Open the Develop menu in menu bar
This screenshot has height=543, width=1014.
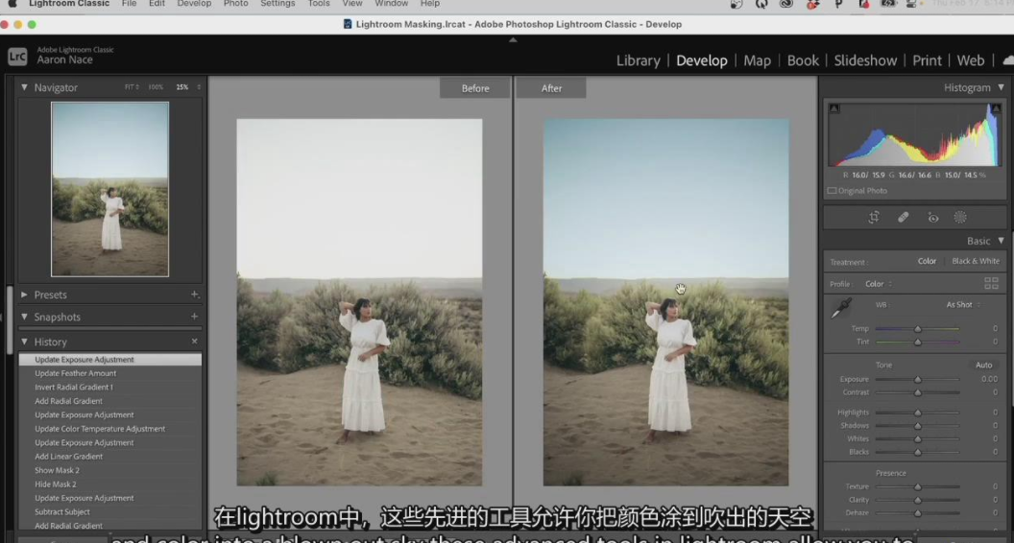coord(194,4)
